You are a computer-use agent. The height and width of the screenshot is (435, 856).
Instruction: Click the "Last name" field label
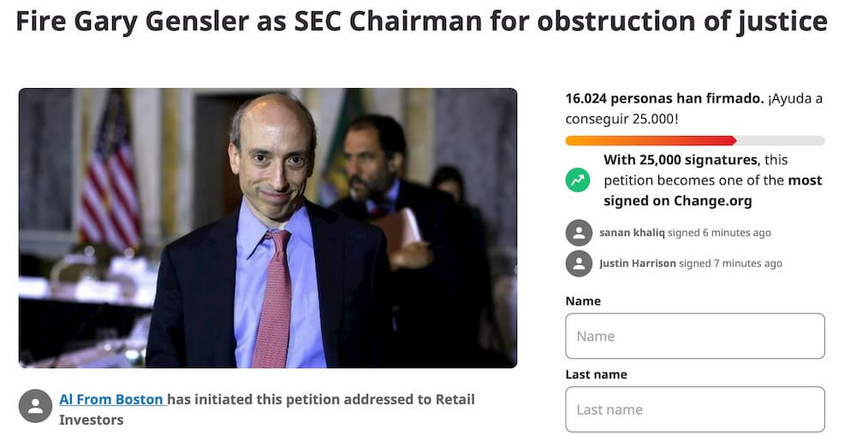click(x=596, y=374)
